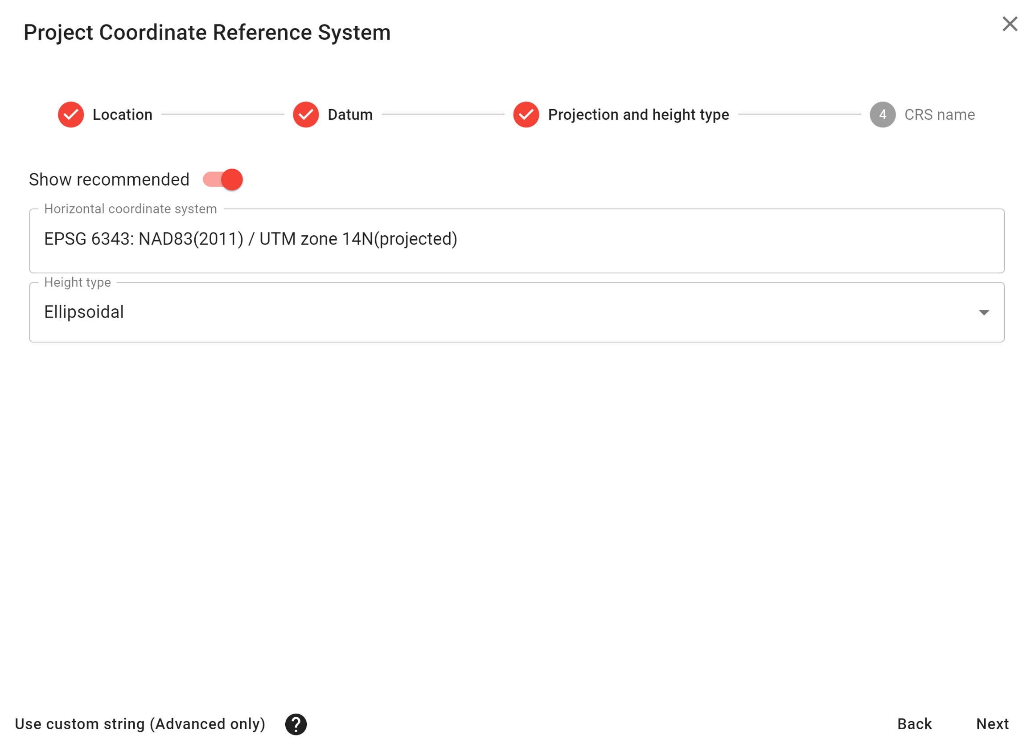Close the dialog with the X icon
1027x743 pixels.
[1009, 24]
